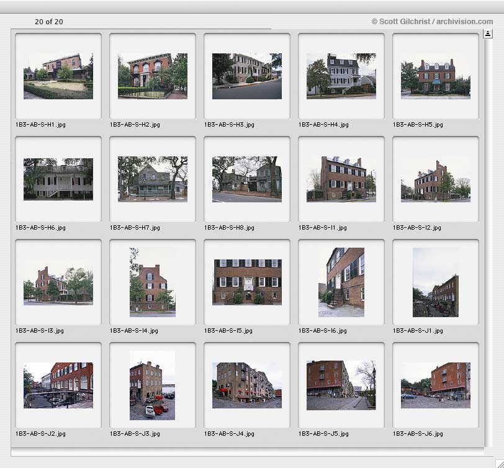The height and width of the screenshot is (468, 504).
Task: Select thumbnail 1B3-AB-S-H5.jpg
Action: (x=436, y=78)
